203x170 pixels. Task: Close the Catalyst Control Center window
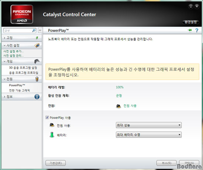pos(197,6)
